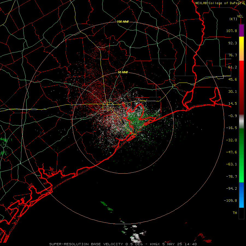Image resolution: width=246 pixels, height=246 pixels.
Task: Click the VEL legend title
Action: click(240, 16)
